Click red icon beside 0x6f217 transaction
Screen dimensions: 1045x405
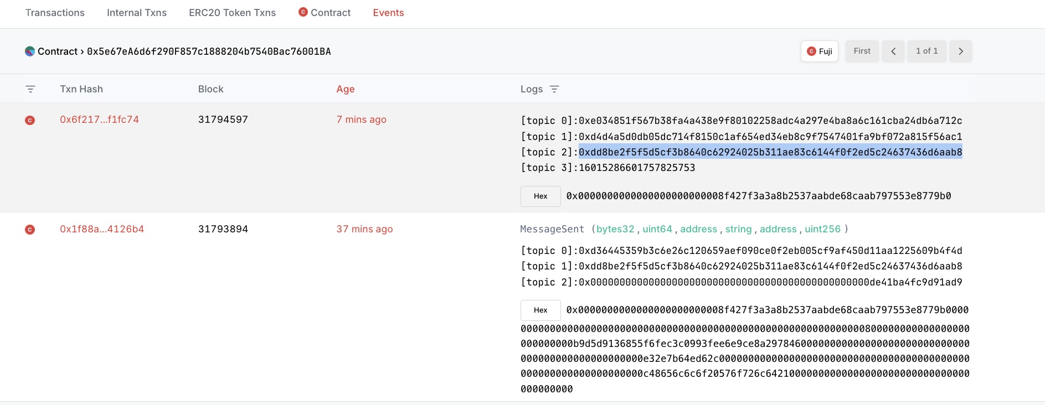30,120
